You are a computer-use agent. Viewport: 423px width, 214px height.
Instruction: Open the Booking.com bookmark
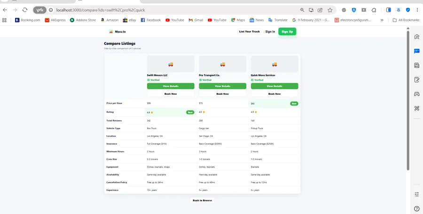[x=28, y=20]
